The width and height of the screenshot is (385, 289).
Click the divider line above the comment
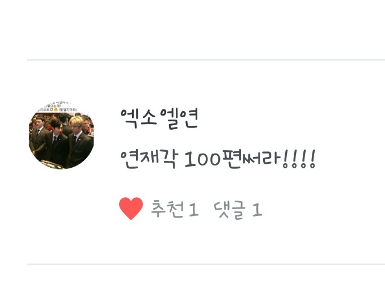point(206,59)
